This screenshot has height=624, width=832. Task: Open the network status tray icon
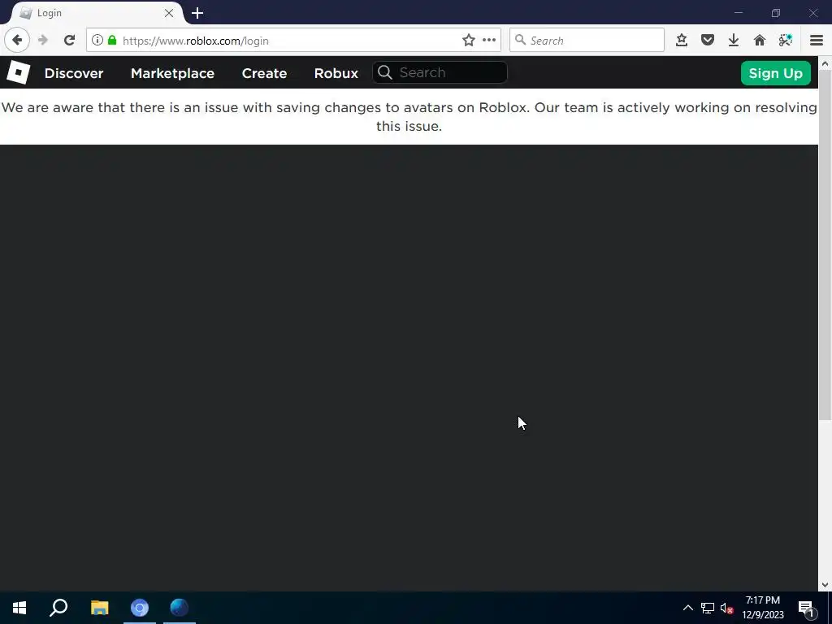click(x=708, y=608)
